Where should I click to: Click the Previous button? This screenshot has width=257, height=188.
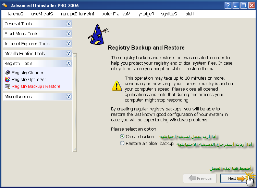coord(200,178)
